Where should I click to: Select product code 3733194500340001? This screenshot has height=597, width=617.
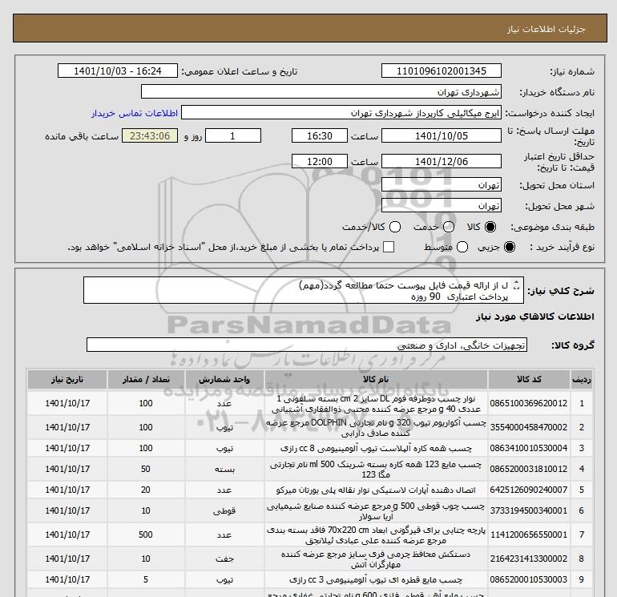click(529, 510)
